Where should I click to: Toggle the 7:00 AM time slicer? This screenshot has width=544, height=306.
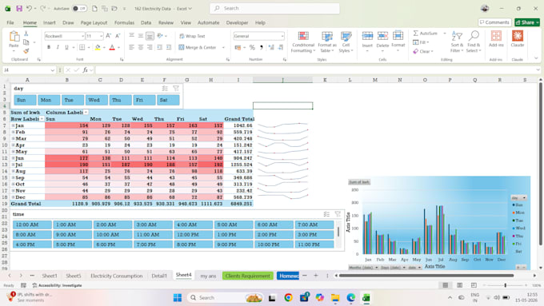(x=314, y=225)
